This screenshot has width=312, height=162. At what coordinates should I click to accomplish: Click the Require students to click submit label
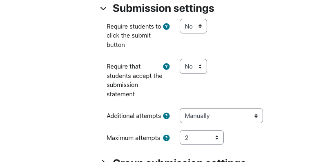point(134,36)
